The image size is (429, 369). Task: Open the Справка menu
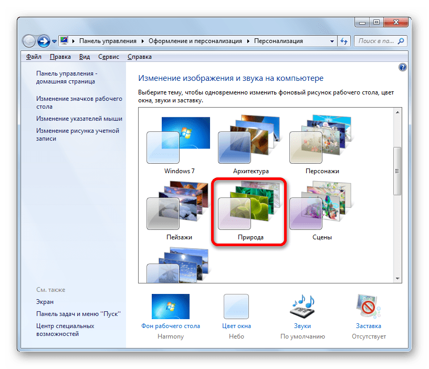pyautogui.click(x=140, y=57)
